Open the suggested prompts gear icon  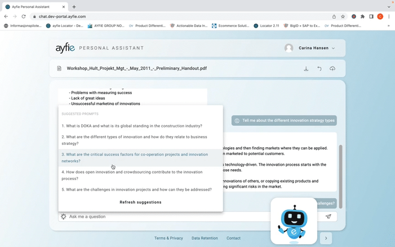coord(64,217)
